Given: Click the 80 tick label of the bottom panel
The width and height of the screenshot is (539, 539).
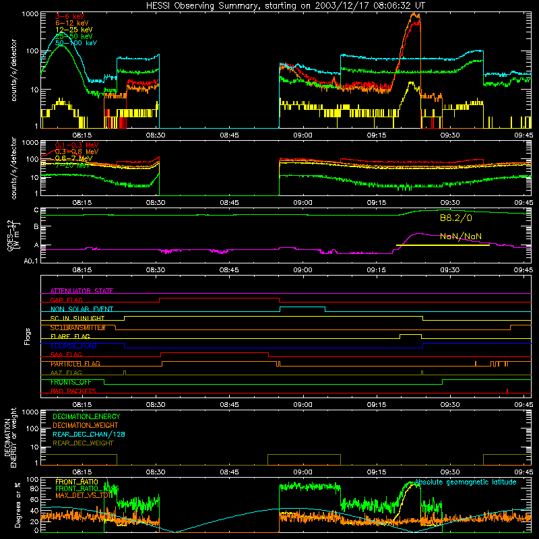Looking at the screenshot, I should (x=34, y=489).
